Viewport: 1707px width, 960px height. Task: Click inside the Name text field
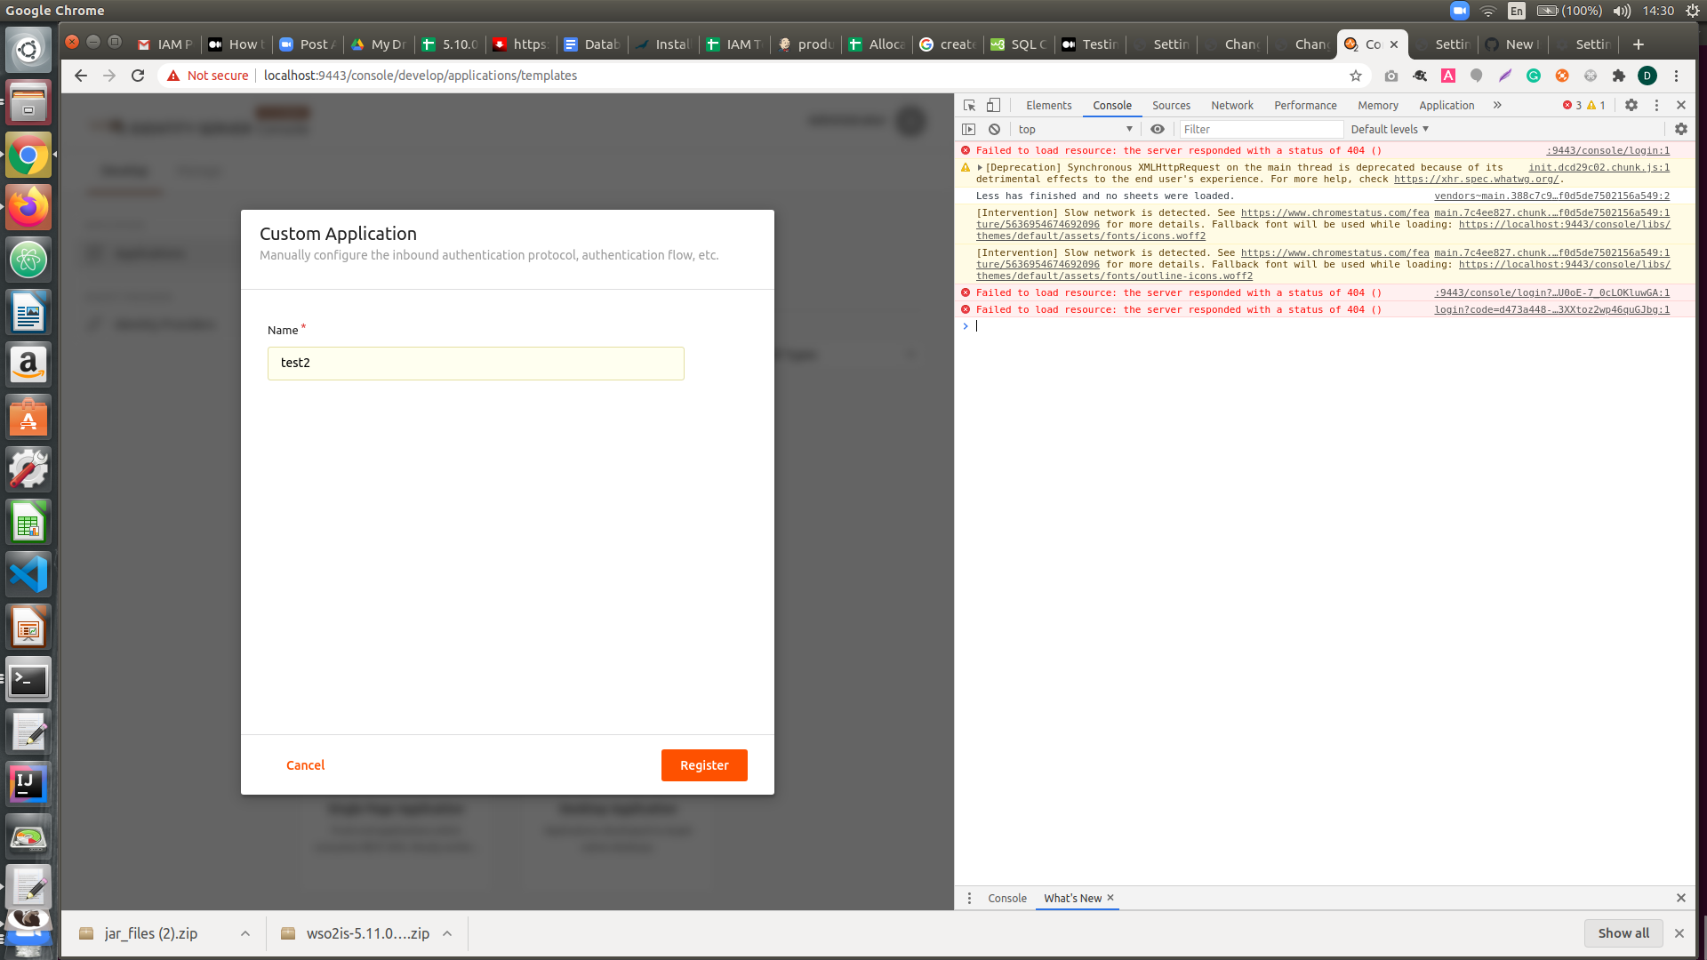tap(476, 364)
